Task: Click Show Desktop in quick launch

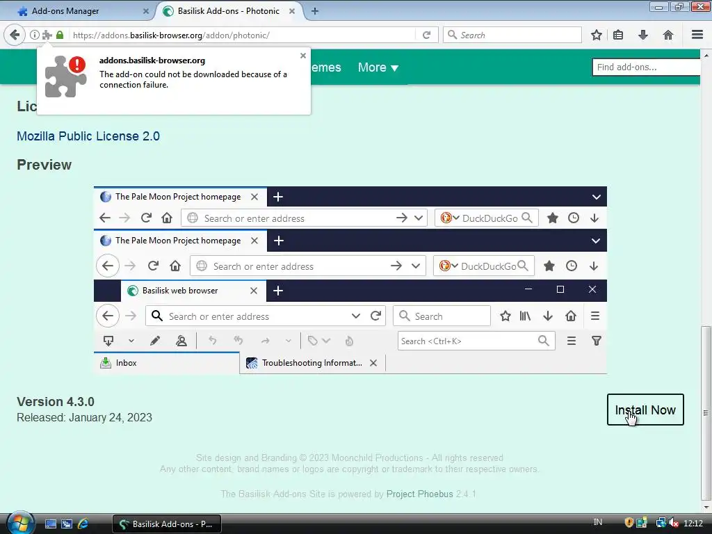Action: (50, 524)
